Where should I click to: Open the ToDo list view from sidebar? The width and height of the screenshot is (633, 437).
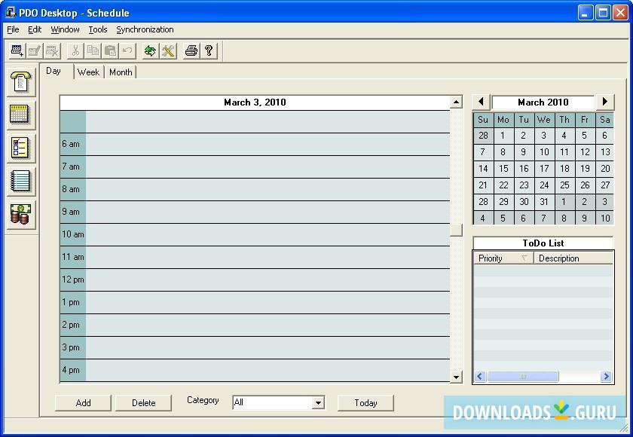coord(20,148)
